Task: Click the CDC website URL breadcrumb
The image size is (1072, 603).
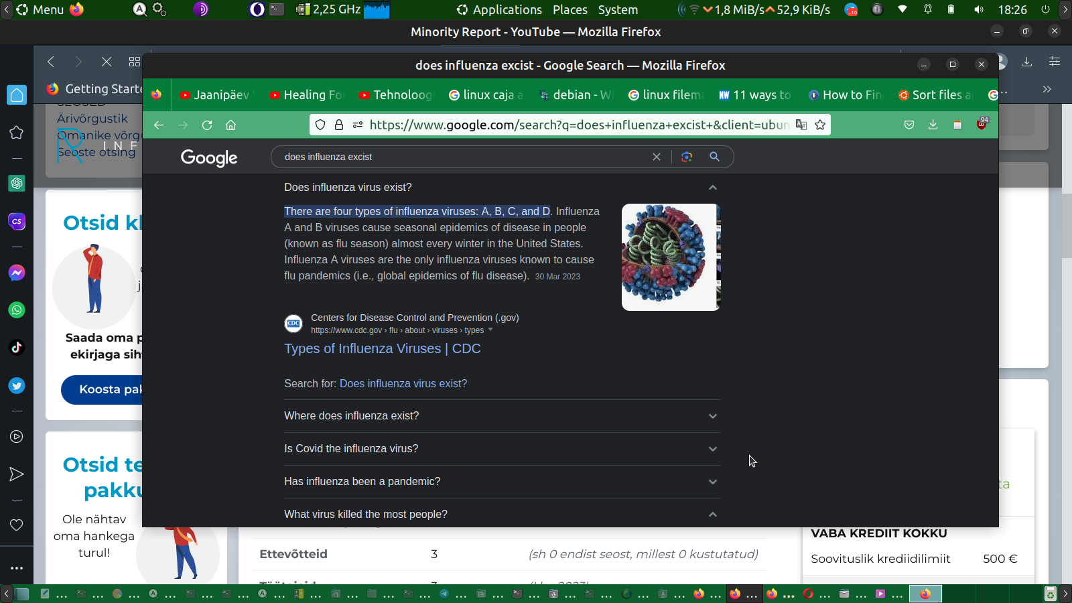Action: (x=397, y=330)
